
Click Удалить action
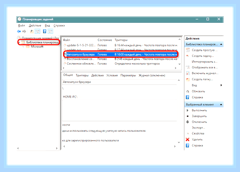[197, 139]
